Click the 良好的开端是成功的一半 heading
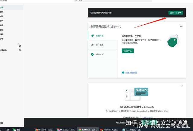 pyautogui.click(x=106, y=27)
